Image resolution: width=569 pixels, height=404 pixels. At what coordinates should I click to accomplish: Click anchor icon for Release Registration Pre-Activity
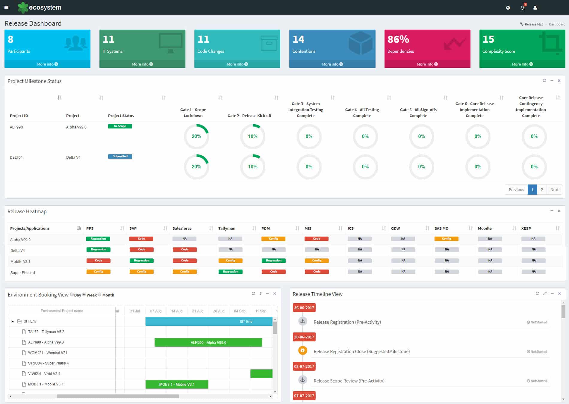coord(303,321)
